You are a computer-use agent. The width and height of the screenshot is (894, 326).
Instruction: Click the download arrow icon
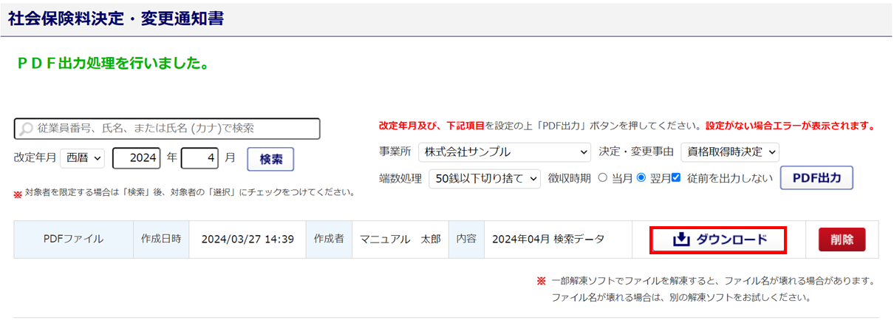click(681, 240)
